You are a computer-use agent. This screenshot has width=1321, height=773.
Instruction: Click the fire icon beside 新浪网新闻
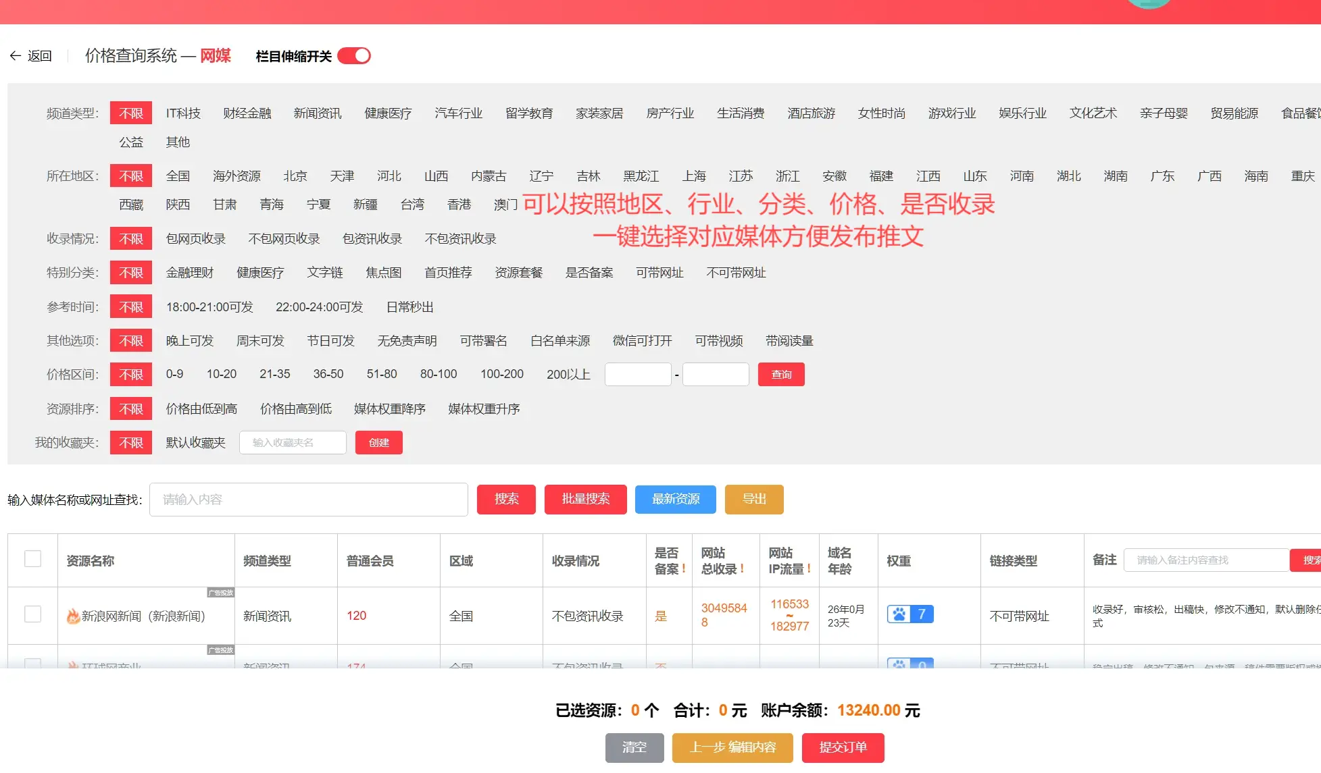[x=73, y=616]
